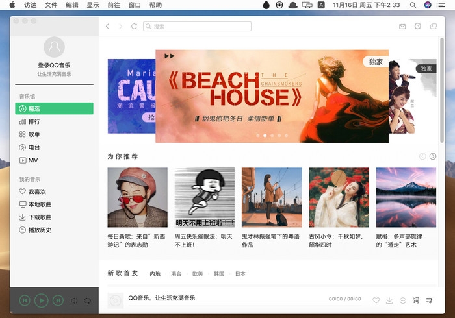Go forward with the navigation arrow
Image resolution: width=455 pixels, height=318 pixels.
click(x=121, y=27)
